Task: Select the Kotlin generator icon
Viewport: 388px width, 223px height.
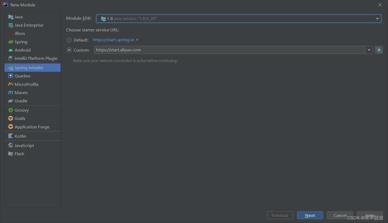Action: click(x=11, y=136)
